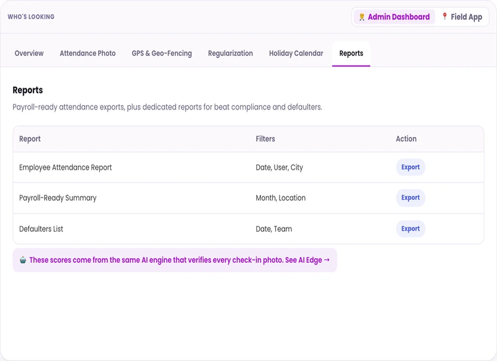The height and width of the screenshot is (361, 497).
Task: Export the Employee Attendance Report
Action: click(x=411, y=167)
